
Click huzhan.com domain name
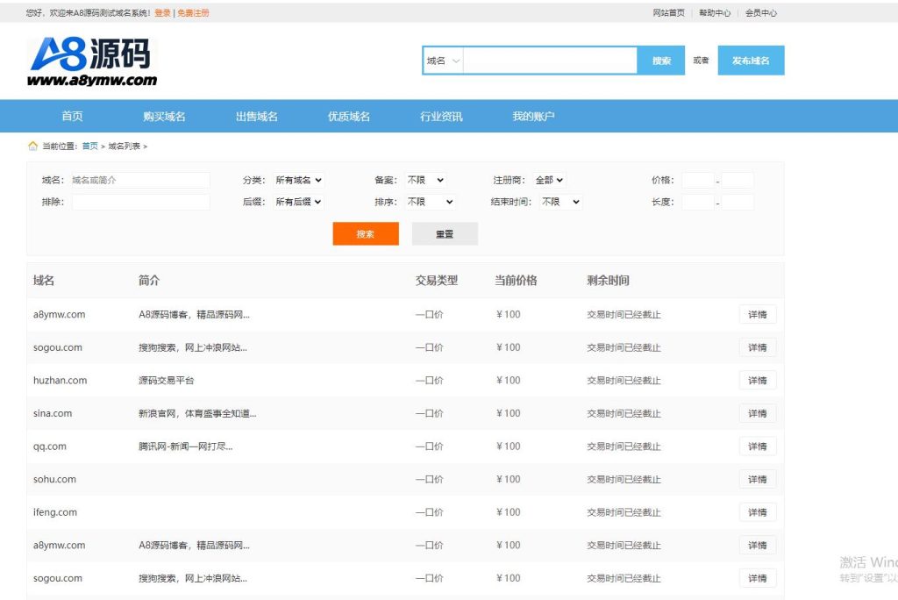pos(61,381)
